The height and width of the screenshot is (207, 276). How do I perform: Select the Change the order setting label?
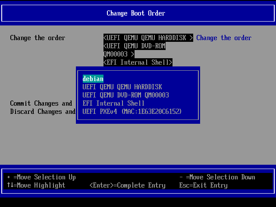tap(38, 38)
